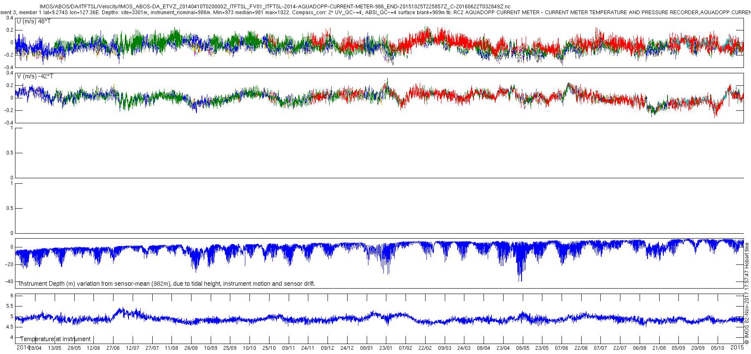
Task: Click the 09/12 date tick label
Action: click(x=328, y=348)
